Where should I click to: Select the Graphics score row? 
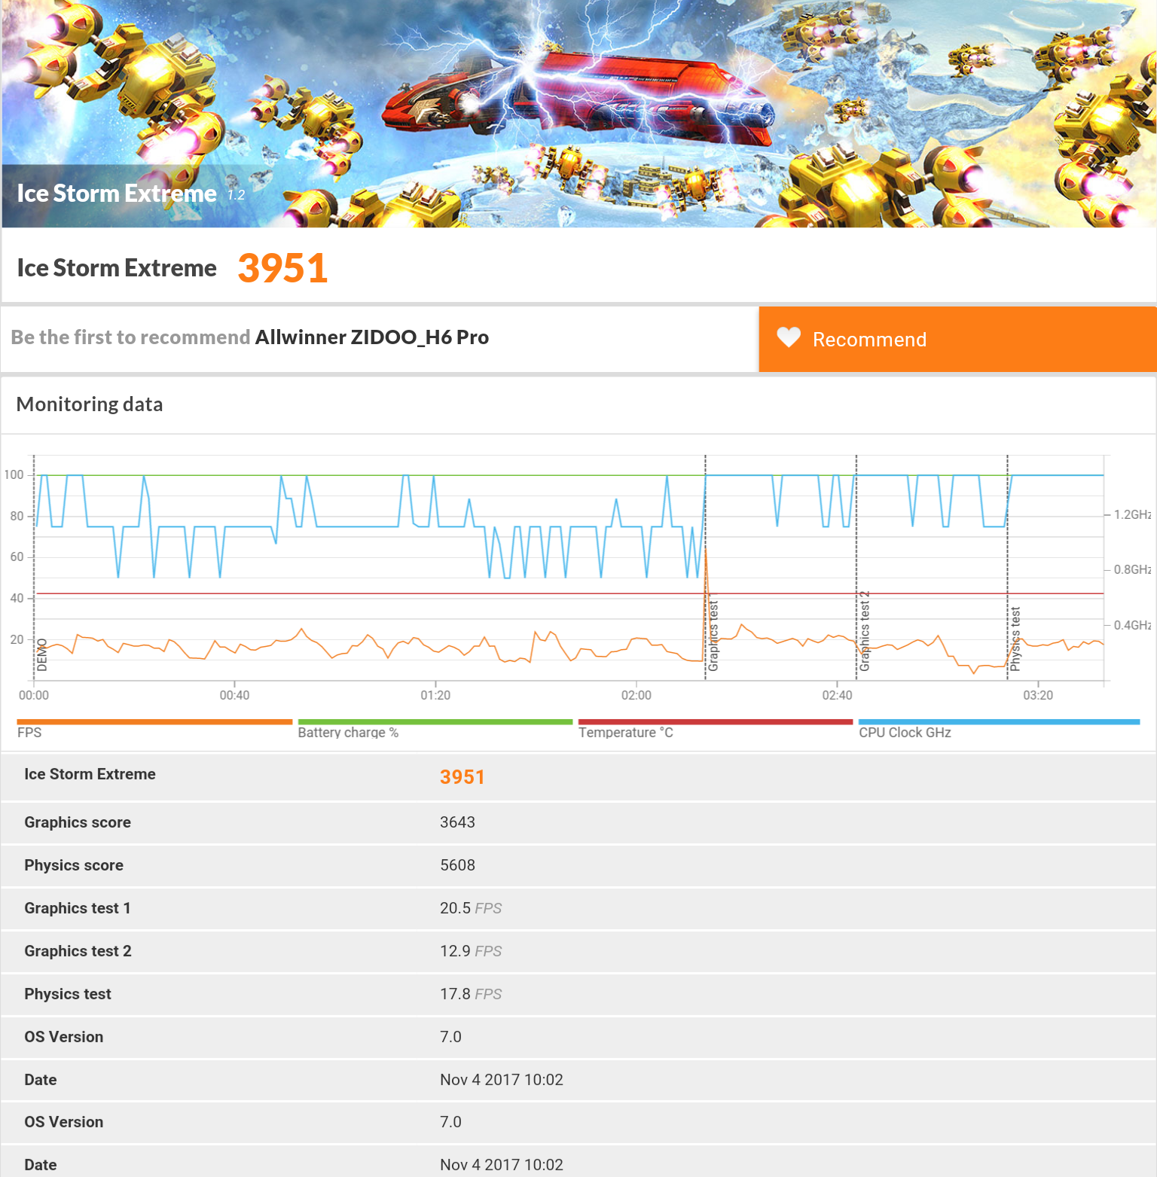coord(578,822)
